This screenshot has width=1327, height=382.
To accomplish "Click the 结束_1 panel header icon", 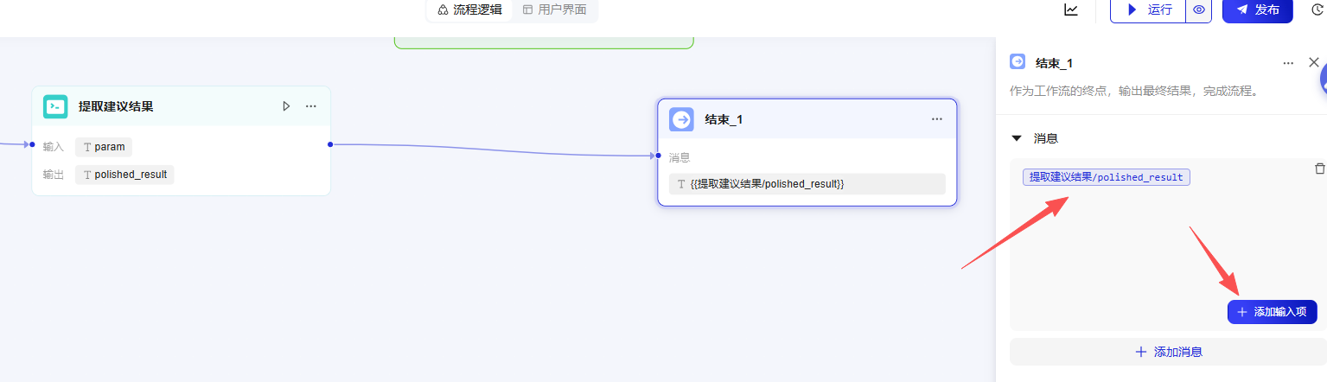I will [1018, 62].
